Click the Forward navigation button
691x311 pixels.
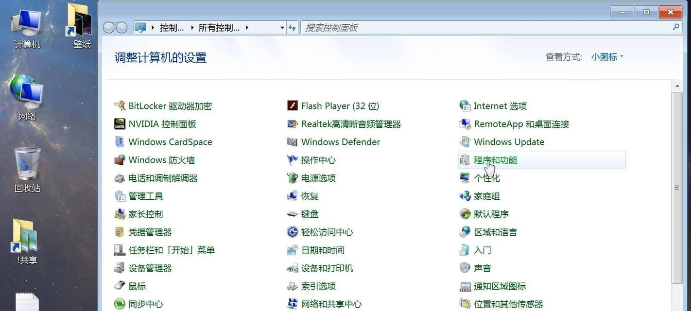pos(121,28)
